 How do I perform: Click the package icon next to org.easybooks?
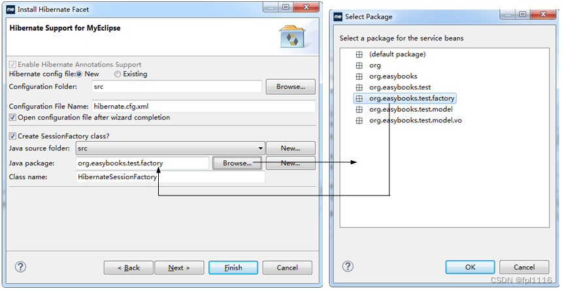pyautogui.click(x=359, y=77)
